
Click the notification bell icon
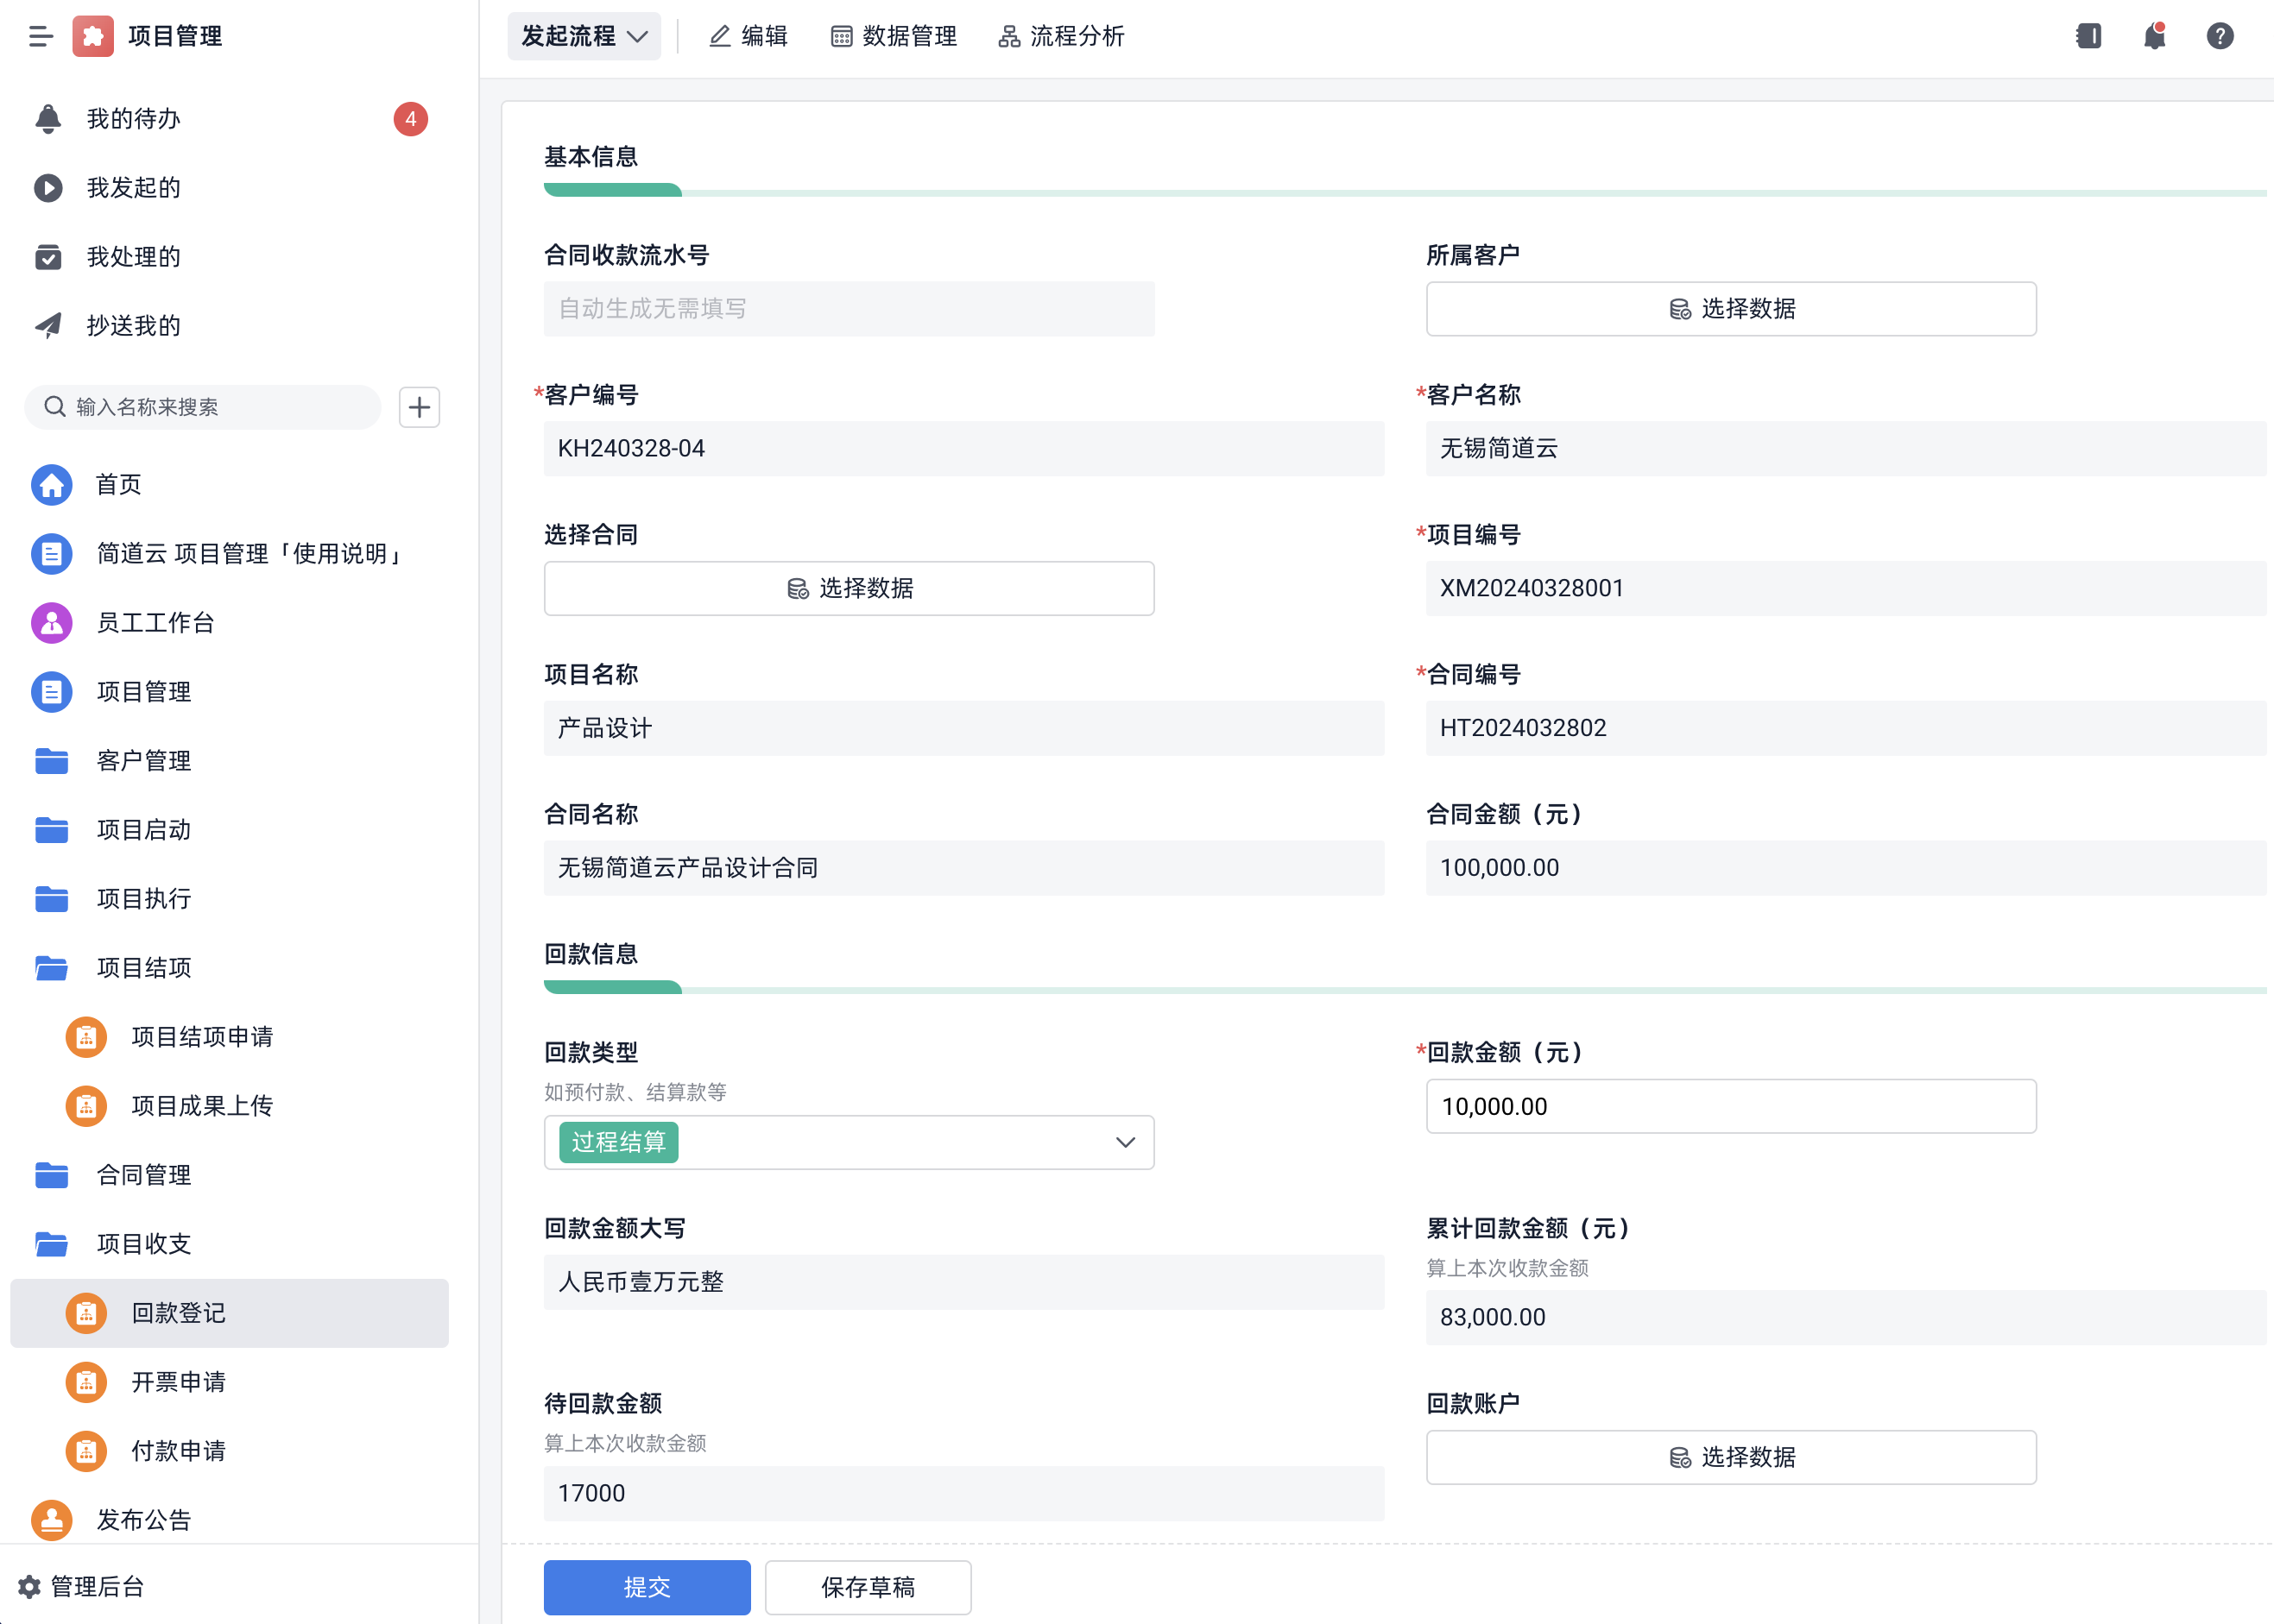click(2153, 36)
